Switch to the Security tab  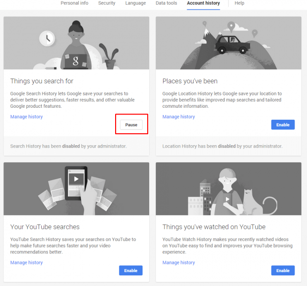point(106,3)
